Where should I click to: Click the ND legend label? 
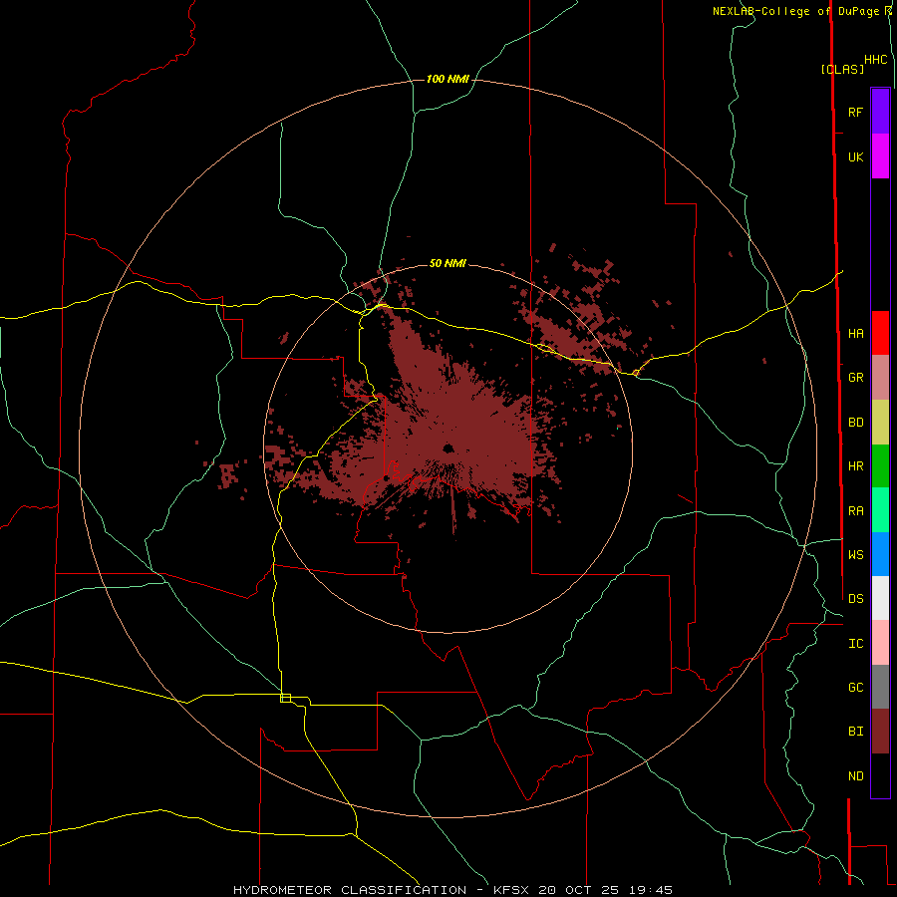855,776
